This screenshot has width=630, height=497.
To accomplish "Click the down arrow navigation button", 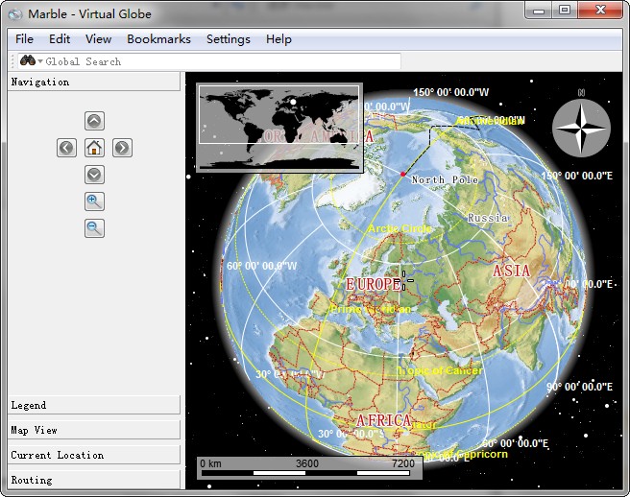I will point(94,175).
